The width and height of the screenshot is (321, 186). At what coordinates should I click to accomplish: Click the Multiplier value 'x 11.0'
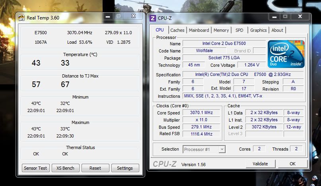pyautogui.click(x=201, y=120)
